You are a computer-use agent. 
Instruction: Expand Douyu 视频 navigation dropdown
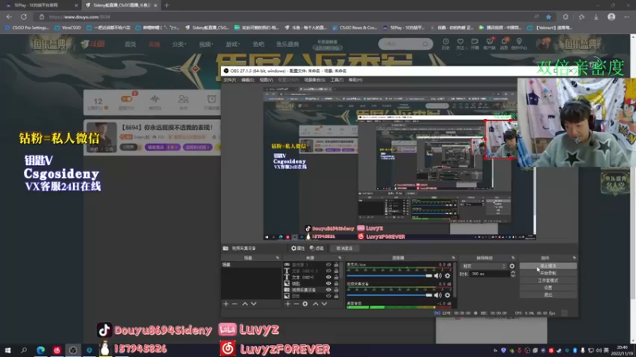click(206, 44)
